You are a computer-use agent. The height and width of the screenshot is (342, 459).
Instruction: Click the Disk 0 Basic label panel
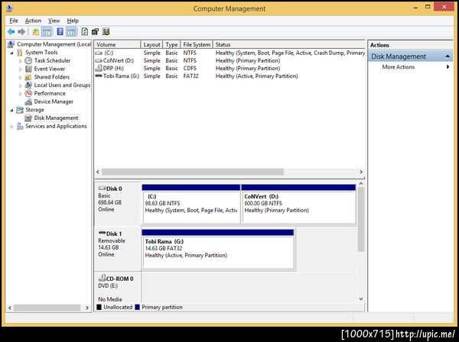click(118, 204)
